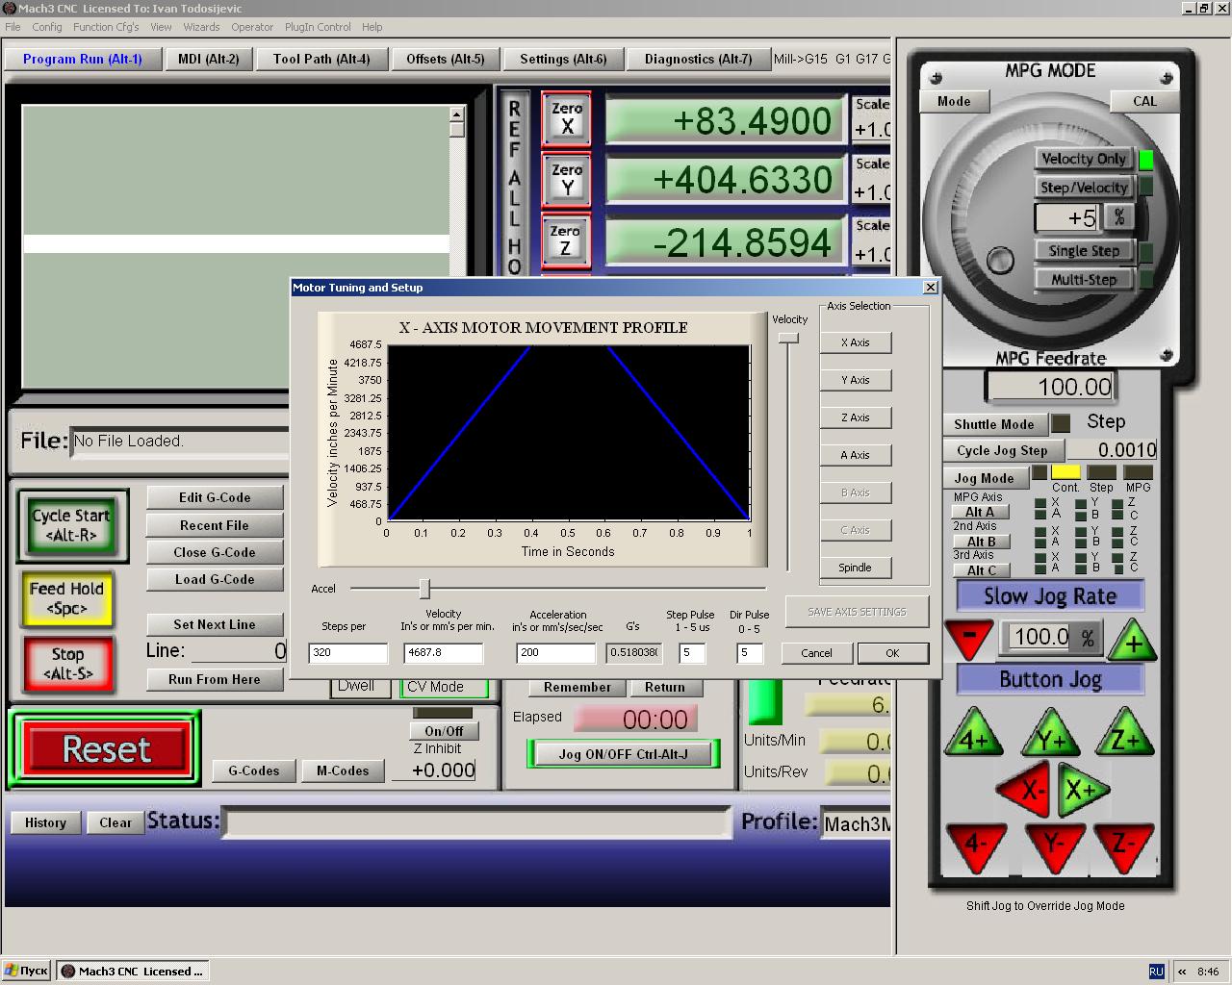Switch to Tool Path (Alt-4) tab
Viewport: 1232px width, 985px height.
(x=321, y=59)
